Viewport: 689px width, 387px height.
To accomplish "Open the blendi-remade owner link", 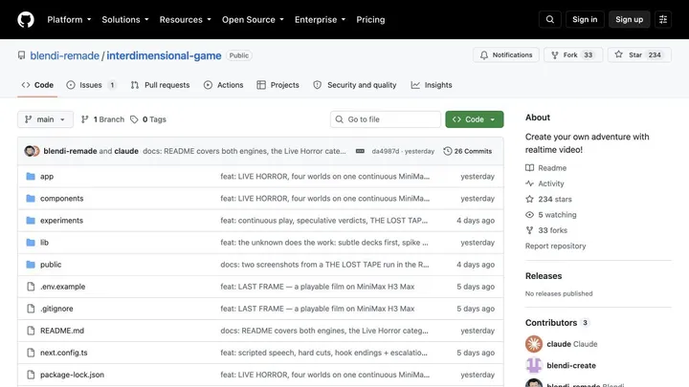I will 65,55.
